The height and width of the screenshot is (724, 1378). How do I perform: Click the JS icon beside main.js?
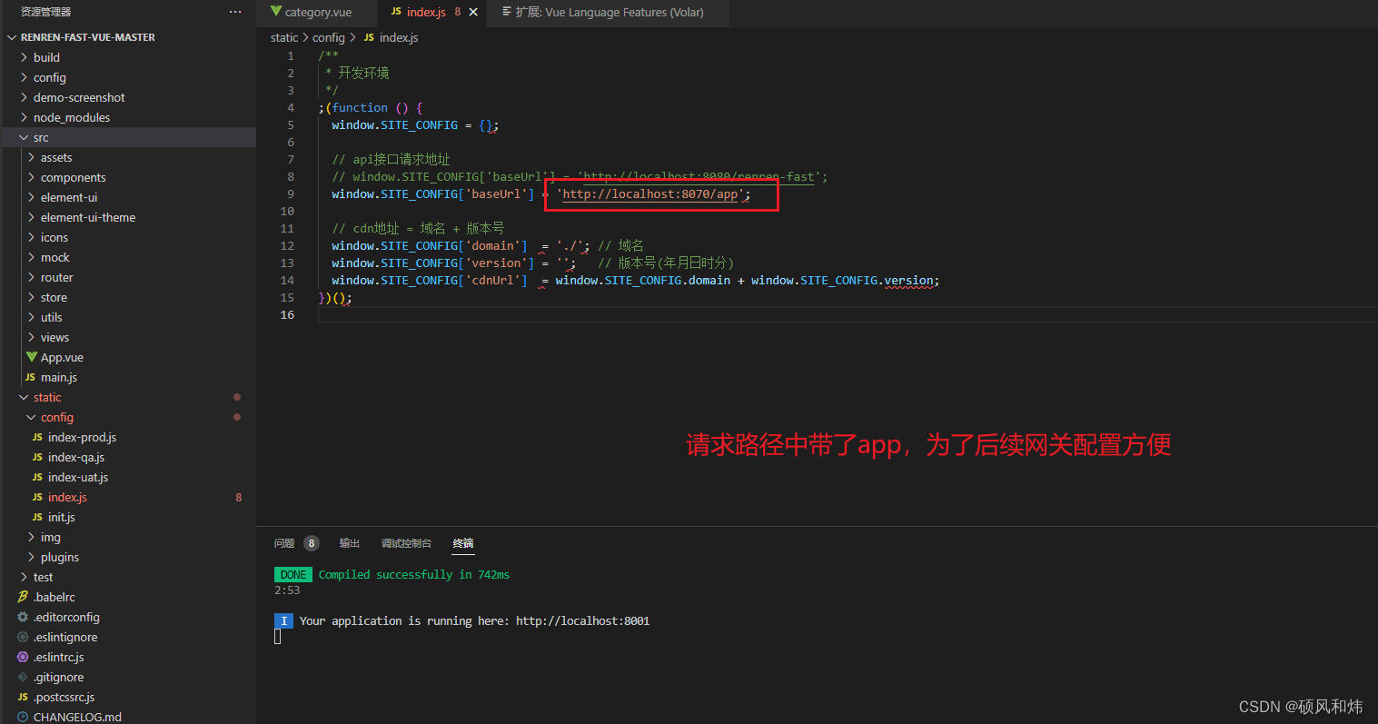30,377
